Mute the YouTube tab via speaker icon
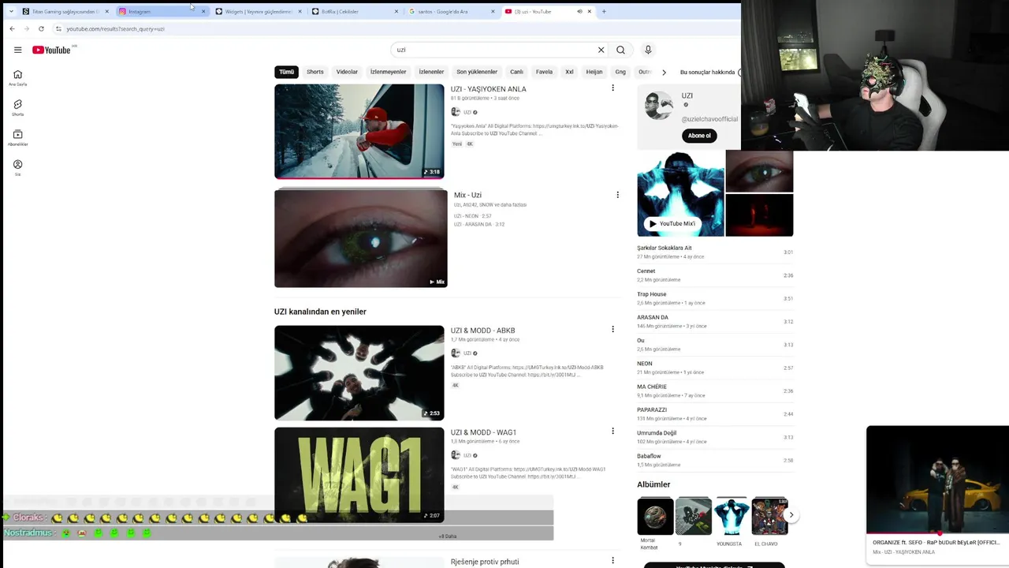The width and height of the screenshot is (1009, 568). tap(579, 11)
